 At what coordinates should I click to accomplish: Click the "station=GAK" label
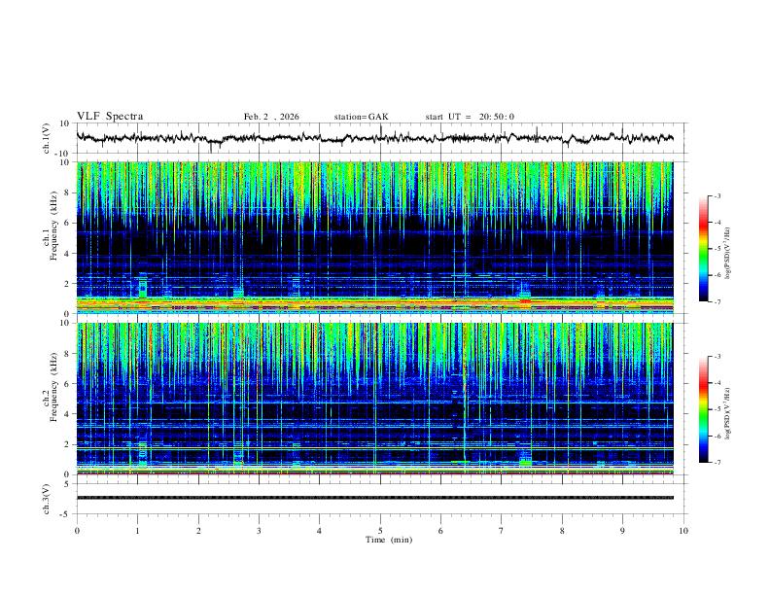361,117
